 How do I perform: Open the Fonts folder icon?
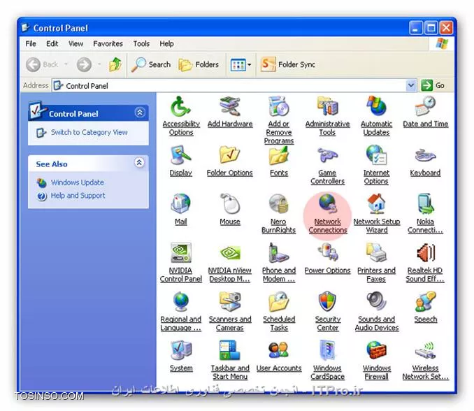tap(279, 161)
